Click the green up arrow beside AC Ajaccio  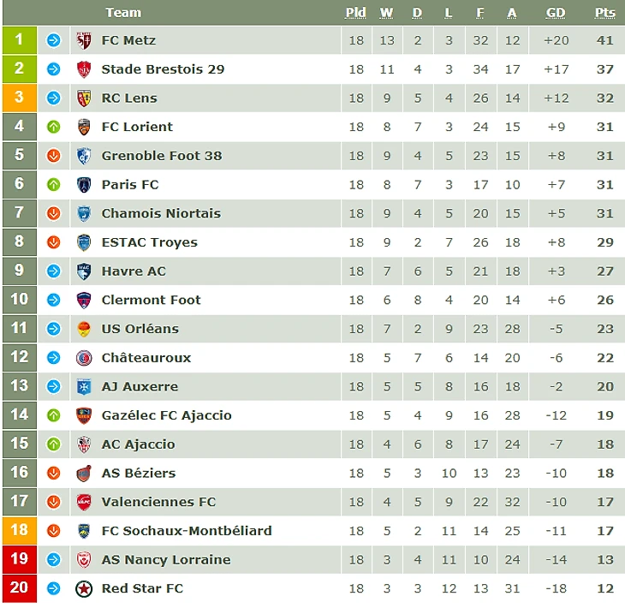tap(53, 444)
